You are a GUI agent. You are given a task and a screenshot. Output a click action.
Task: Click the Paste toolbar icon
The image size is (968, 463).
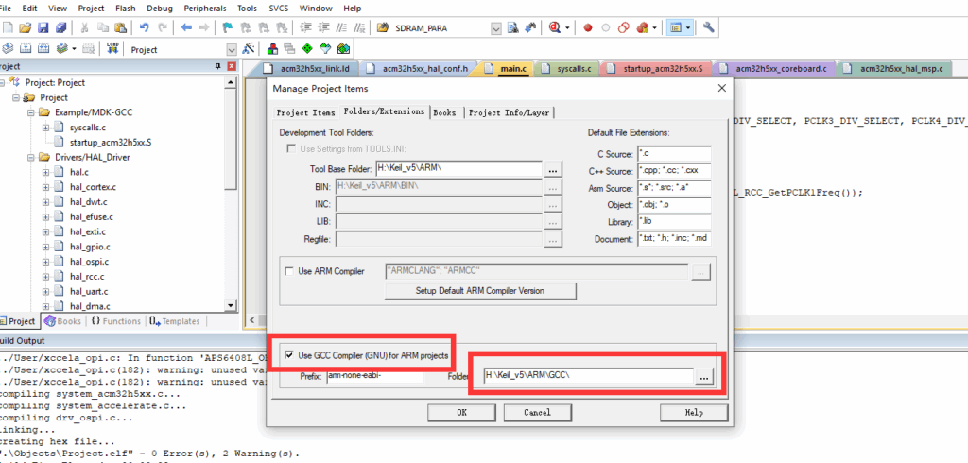(121, 27)
